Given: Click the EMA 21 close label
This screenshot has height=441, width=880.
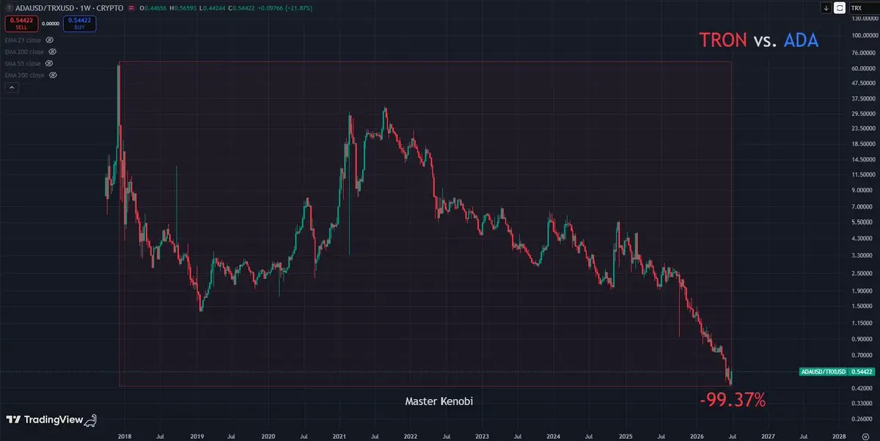Looking at the screenshot, I should [23, 40].
